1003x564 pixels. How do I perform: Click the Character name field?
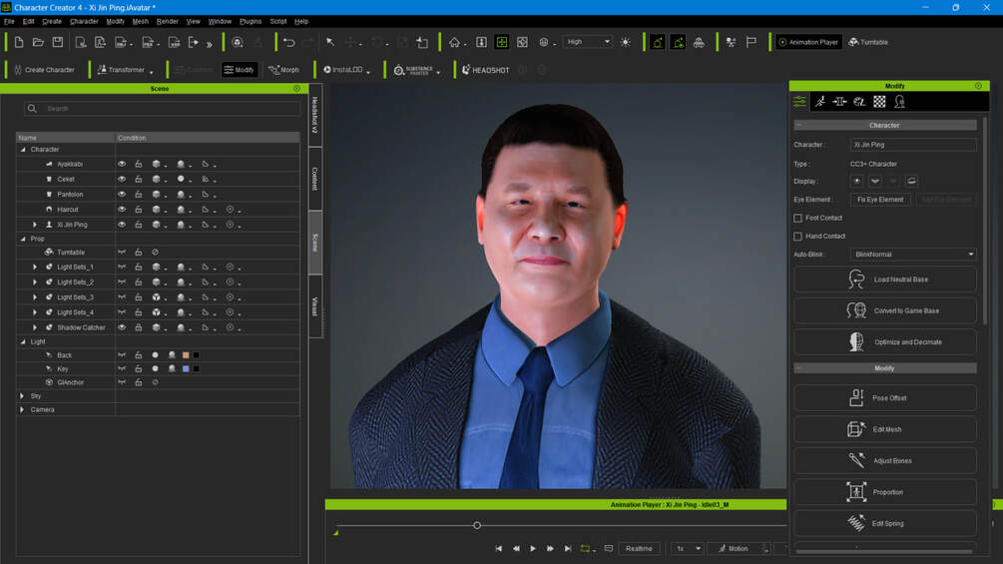point(913,145)
